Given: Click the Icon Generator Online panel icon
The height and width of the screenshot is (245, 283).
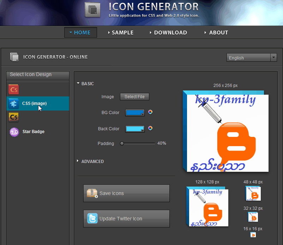Looking at the screenshot, I should pos(14,57).
